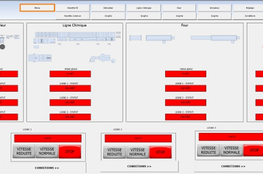
Task: Open the Ligne chimique tab
Action: [144, 8]
